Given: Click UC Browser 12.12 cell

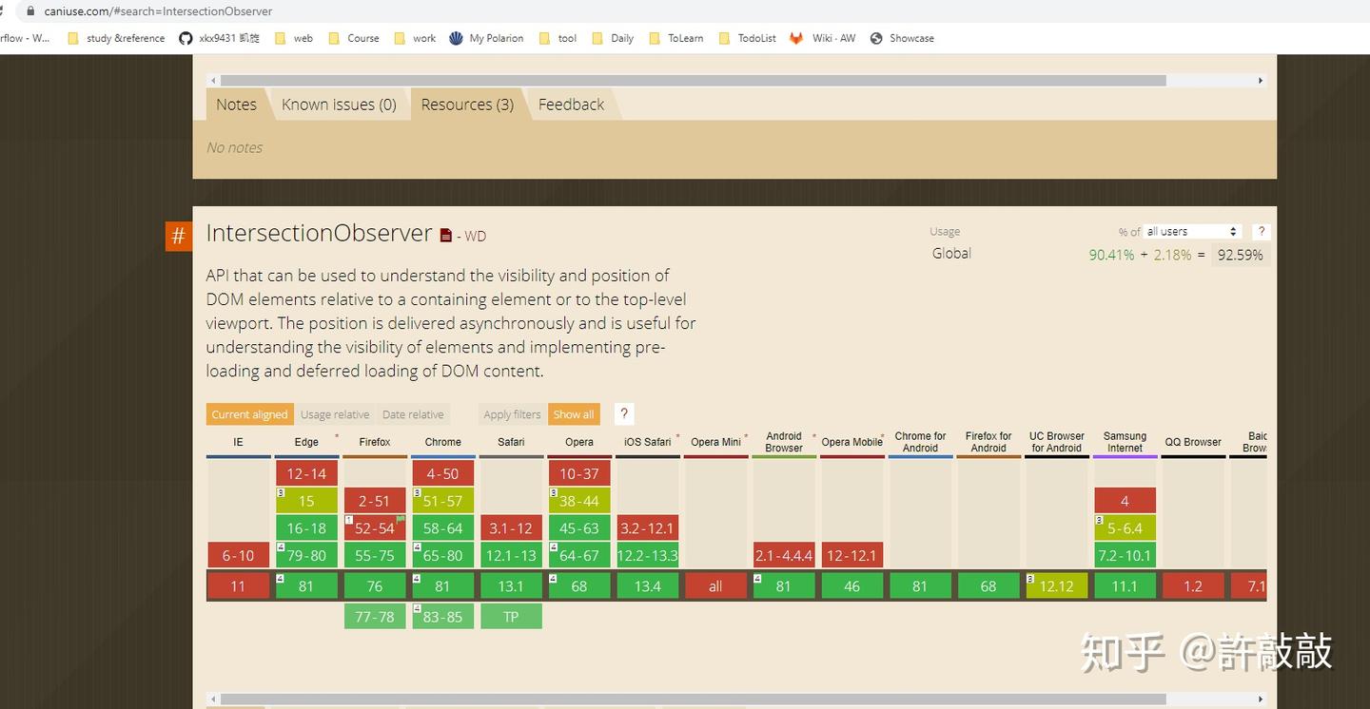Looking at the screenshot, I should coord(1057,586).
